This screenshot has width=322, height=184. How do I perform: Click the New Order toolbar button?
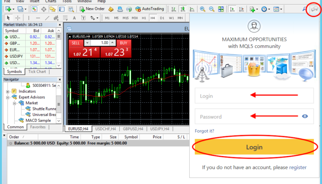tap(92, 9)
